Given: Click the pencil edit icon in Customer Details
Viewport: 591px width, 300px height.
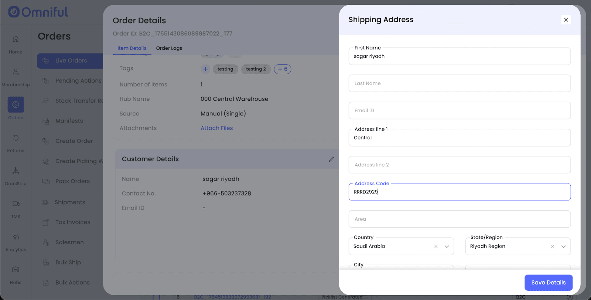Looking at the screenshot, I should click(331, 159).
